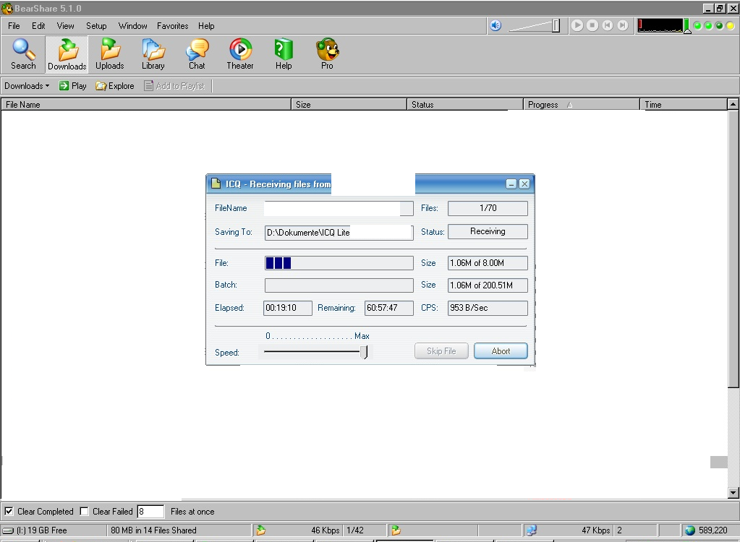Click the volume slider handle
The image size is (740, 542).
[556, 25]
